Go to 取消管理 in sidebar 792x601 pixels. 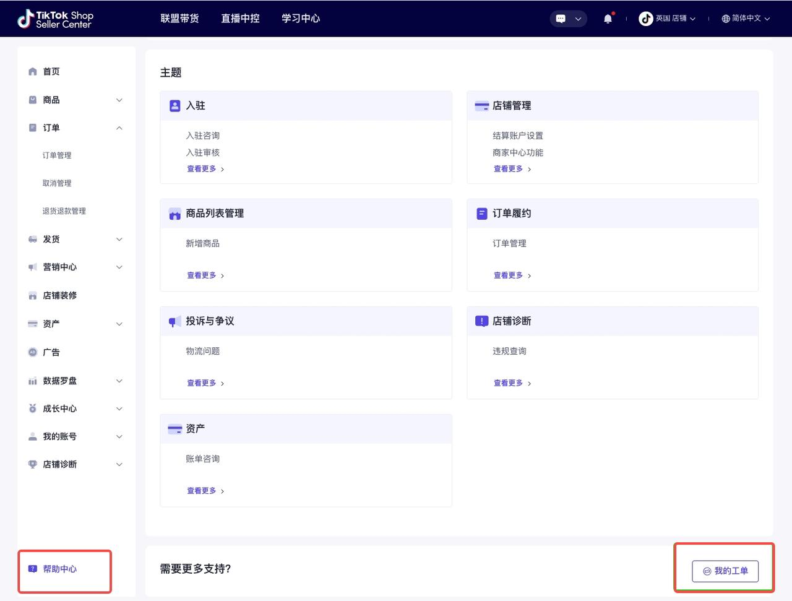point(57,183)
